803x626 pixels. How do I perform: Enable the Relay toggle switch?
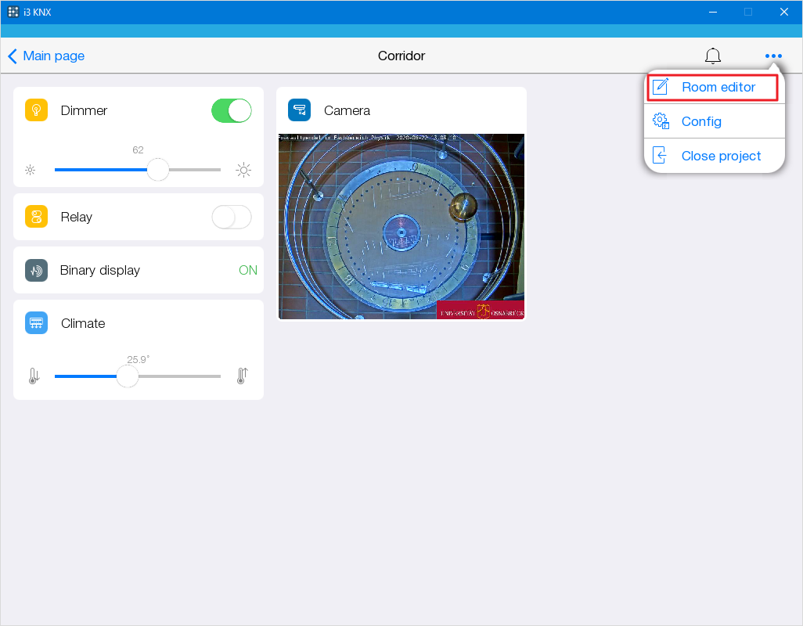232,217
